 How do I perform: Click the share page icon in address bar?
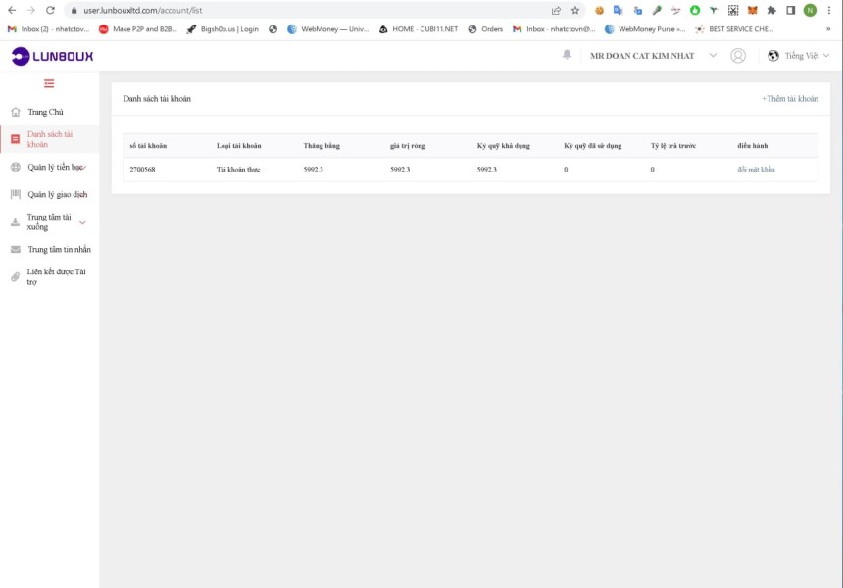[556, 10]
